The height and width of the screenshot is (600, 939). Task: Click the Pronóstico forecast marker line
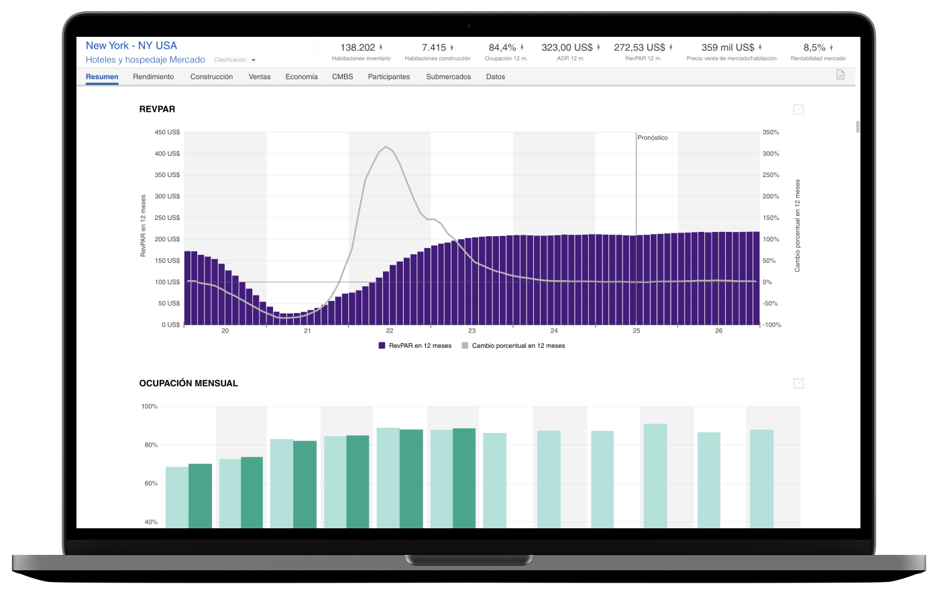click(636, 201)
